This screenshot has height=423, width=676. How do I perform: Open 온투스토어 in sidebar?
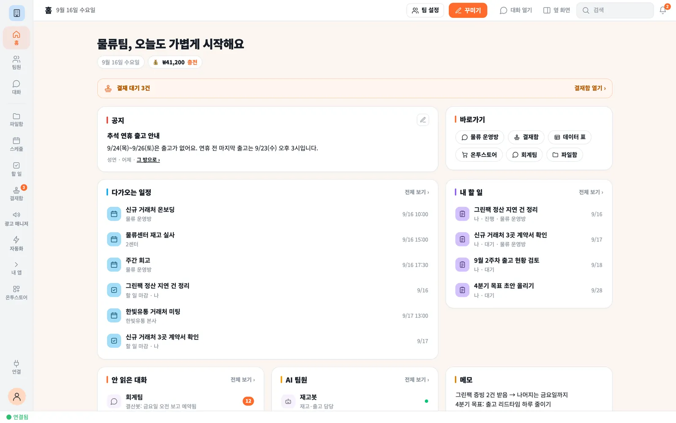point(16,293)
